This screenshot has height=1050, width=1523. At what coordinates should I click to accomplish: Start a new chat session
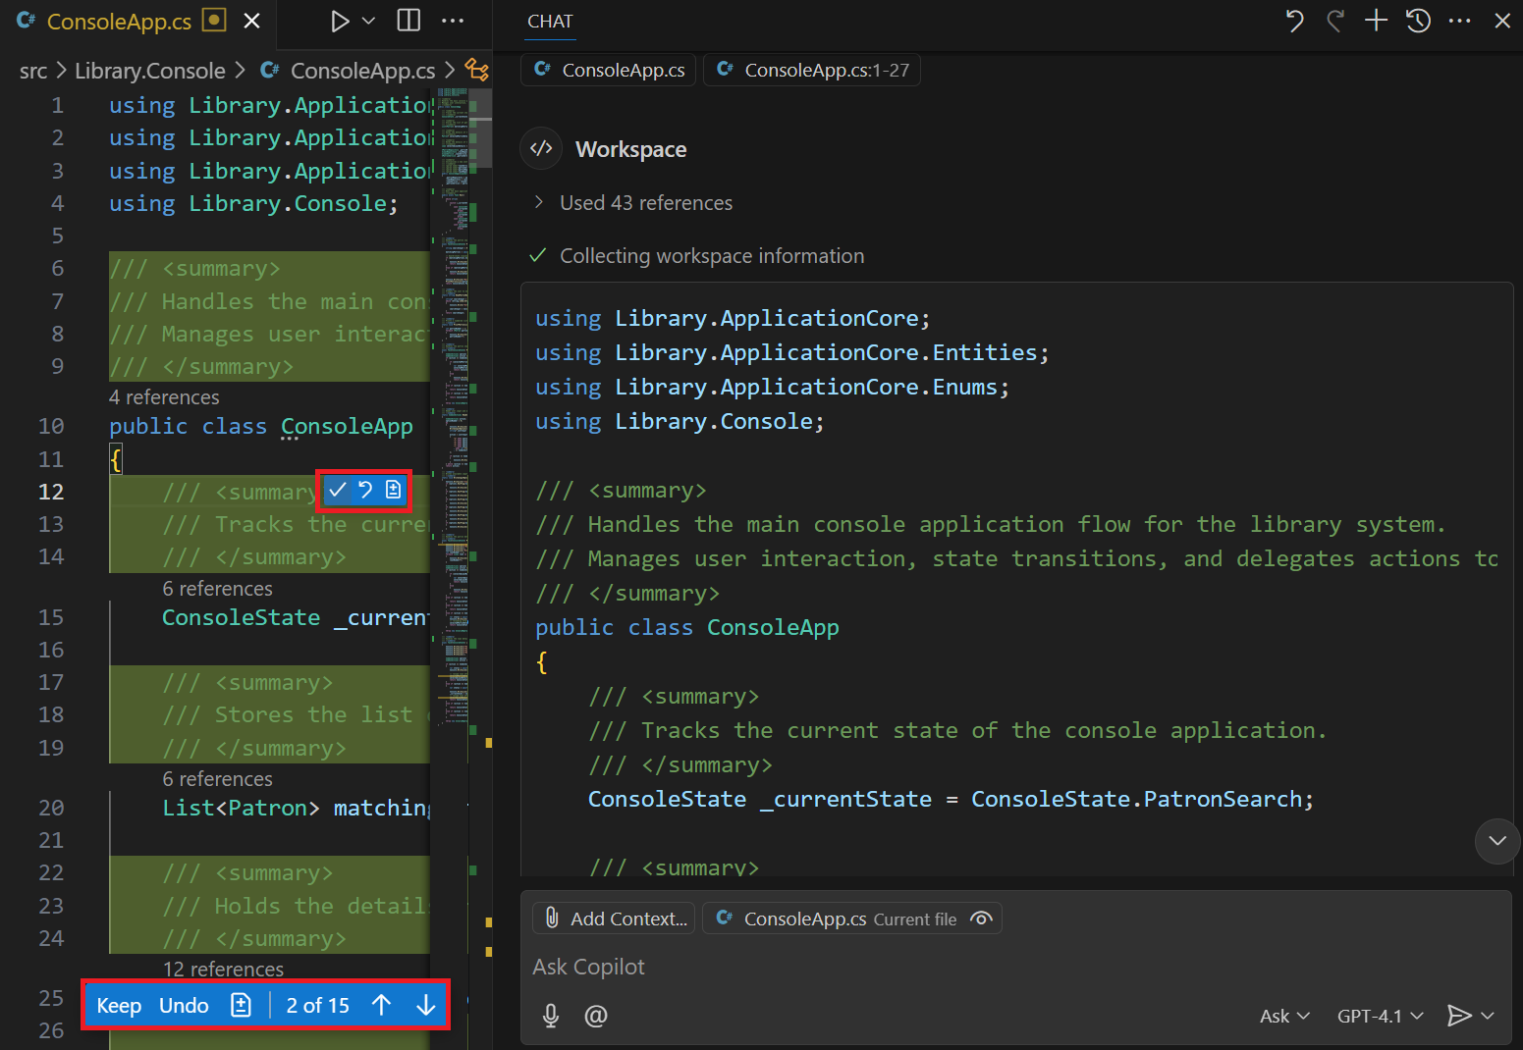[x=1376, y=20]
